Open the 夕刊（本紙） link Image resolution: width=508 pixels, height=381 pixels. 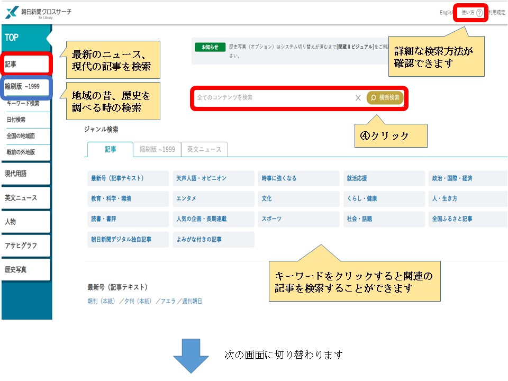pos(138,301)
